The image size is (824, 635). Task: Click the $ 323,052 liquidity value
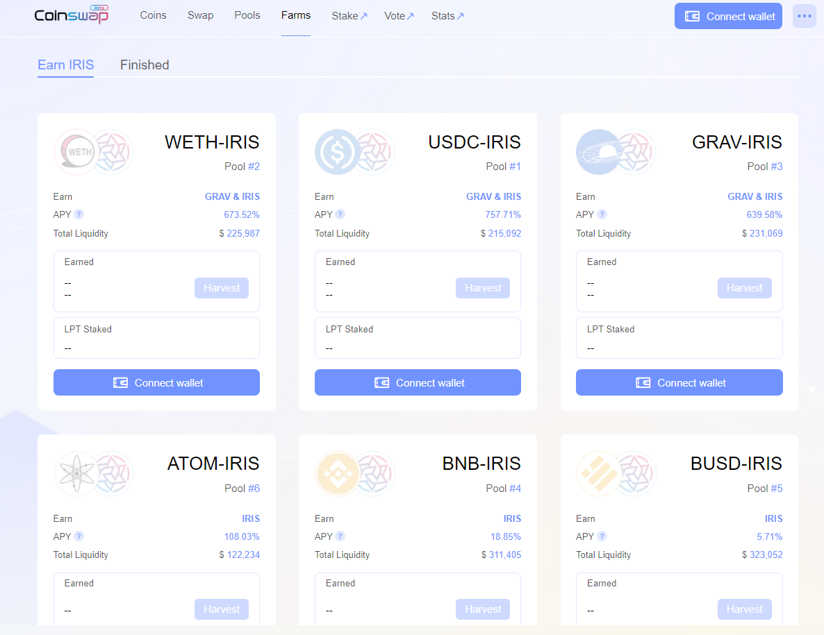coord(762,554)
